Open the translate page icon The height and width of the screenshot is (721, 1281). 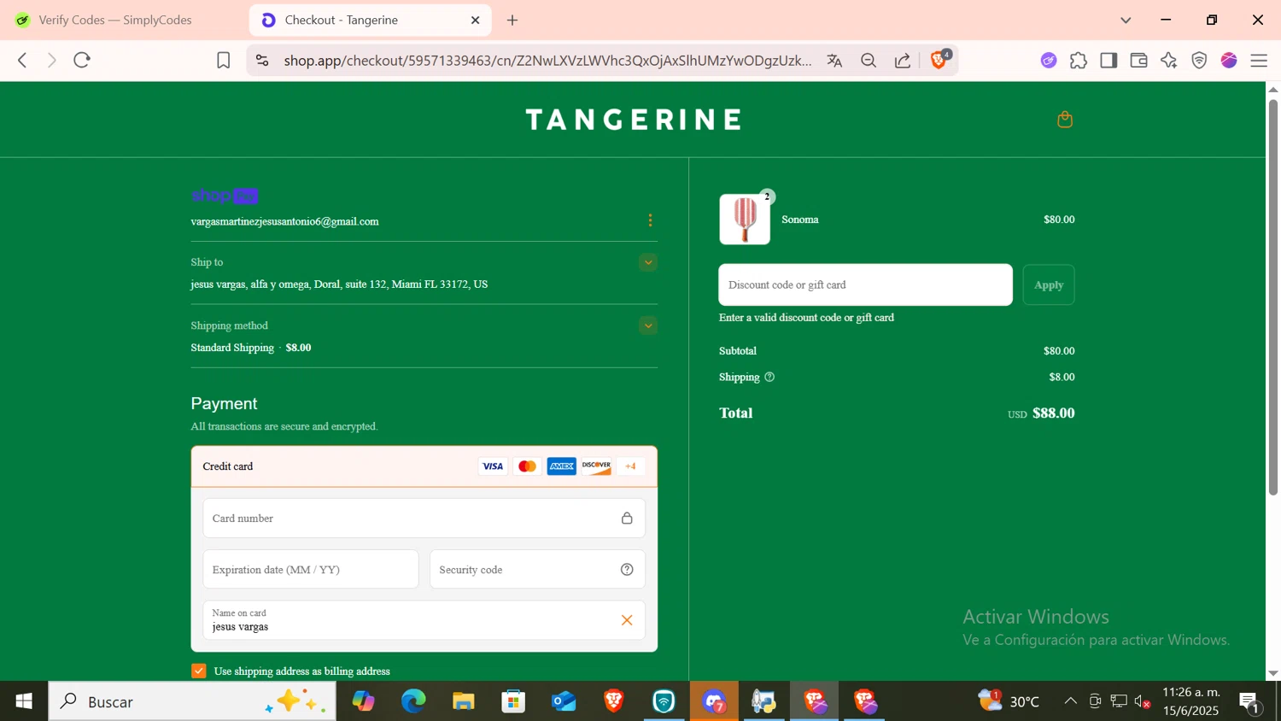click(x=834, y=60)
